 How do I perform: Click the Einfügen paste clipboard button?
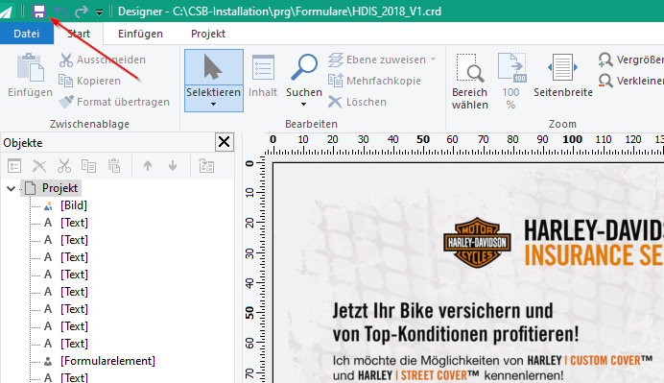(x=30, y=75)
